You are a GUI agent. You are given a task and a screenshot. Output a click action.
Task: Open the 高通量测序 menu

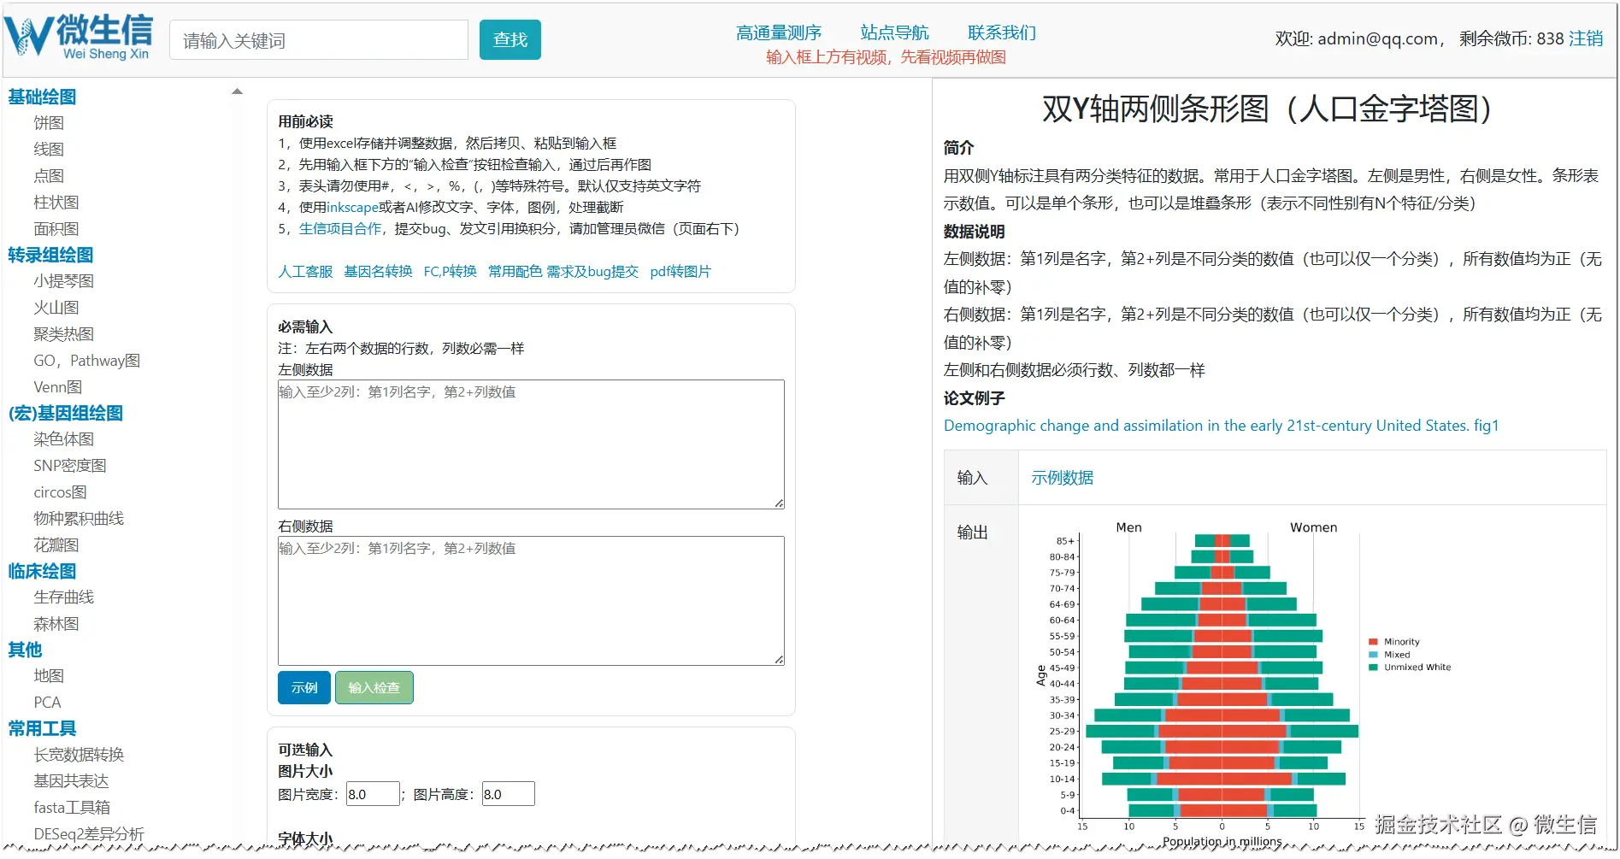pyautogui.click(x=779, y=32)
